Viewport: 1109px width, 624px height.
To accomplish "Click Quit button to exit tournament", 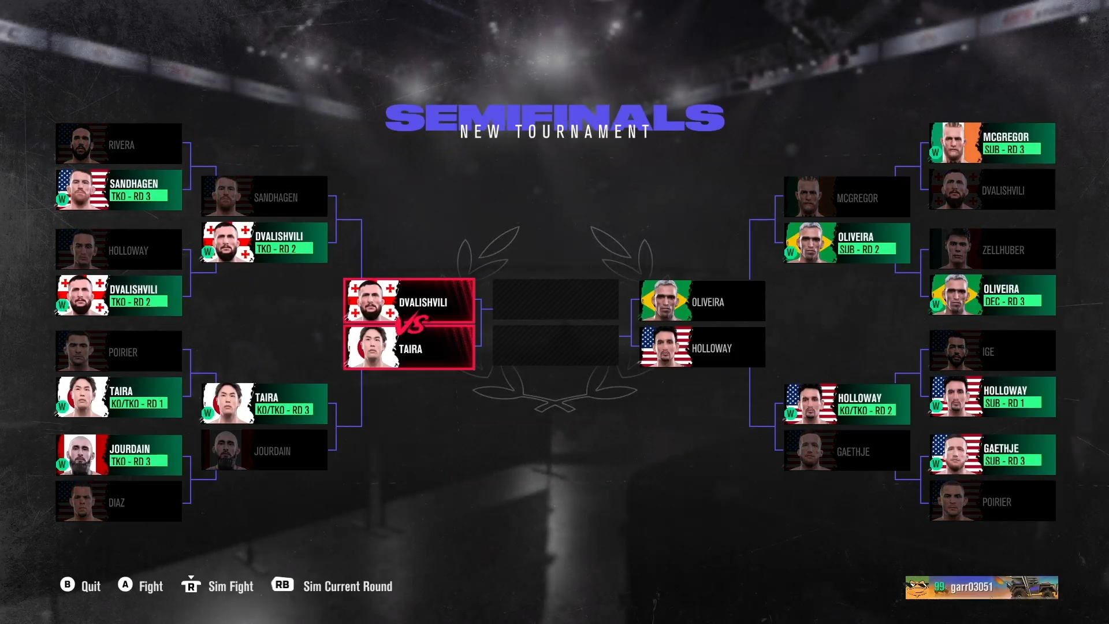I will [x=80, y=586].
